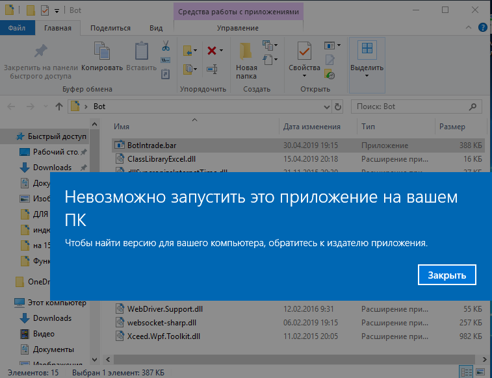Switch to large icons view in status bar
This screenshot has width=492, height=378.
pyautogui.click(x=480, y=372)
